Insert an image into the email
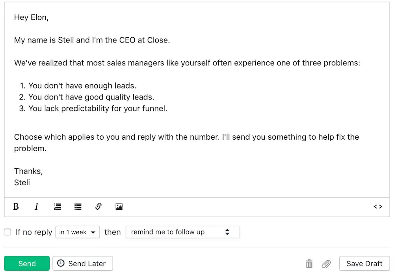Viewport: 394px width, 273px height. (x=119, y=207)
